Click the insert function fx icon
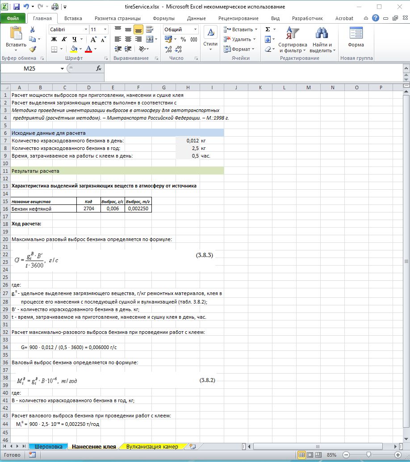Viewport: 410px width, 462px height. (x=99, y=69)
